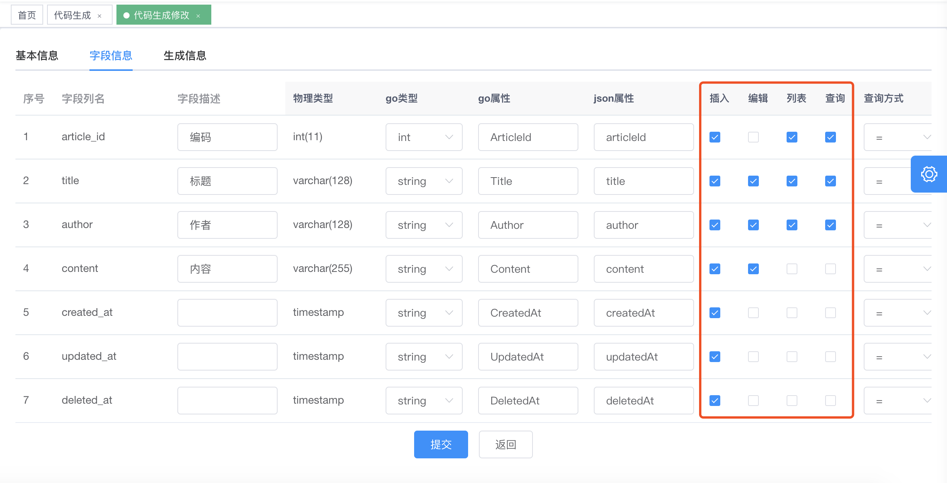The image size is (947, 483).
Task: Edit the CreatedAt go属性 field
Action: [x=528, y=313]
